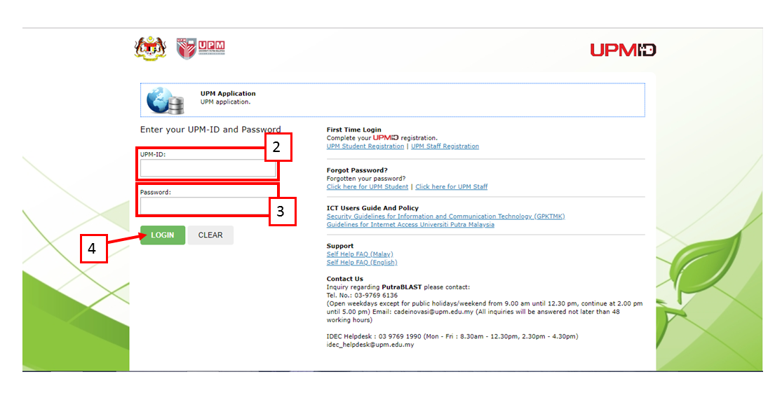Image resolution: width=775 pixels, height=393 pixels.
Task: Open Guidelines for Internet Access link
Action: [410, 225]
